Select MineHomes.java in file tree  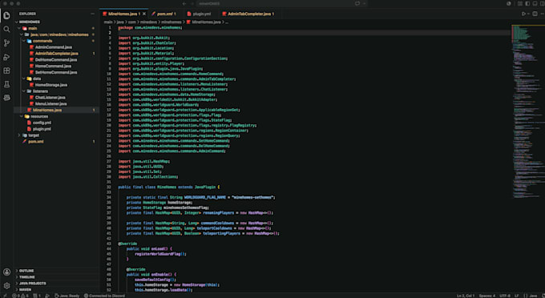(56, 110)
